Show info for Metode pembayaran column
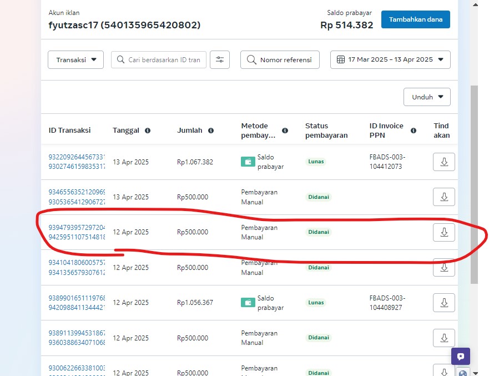The width and height of the screenshot is (489, 376). pyautogui.click(x=285, y=131)
